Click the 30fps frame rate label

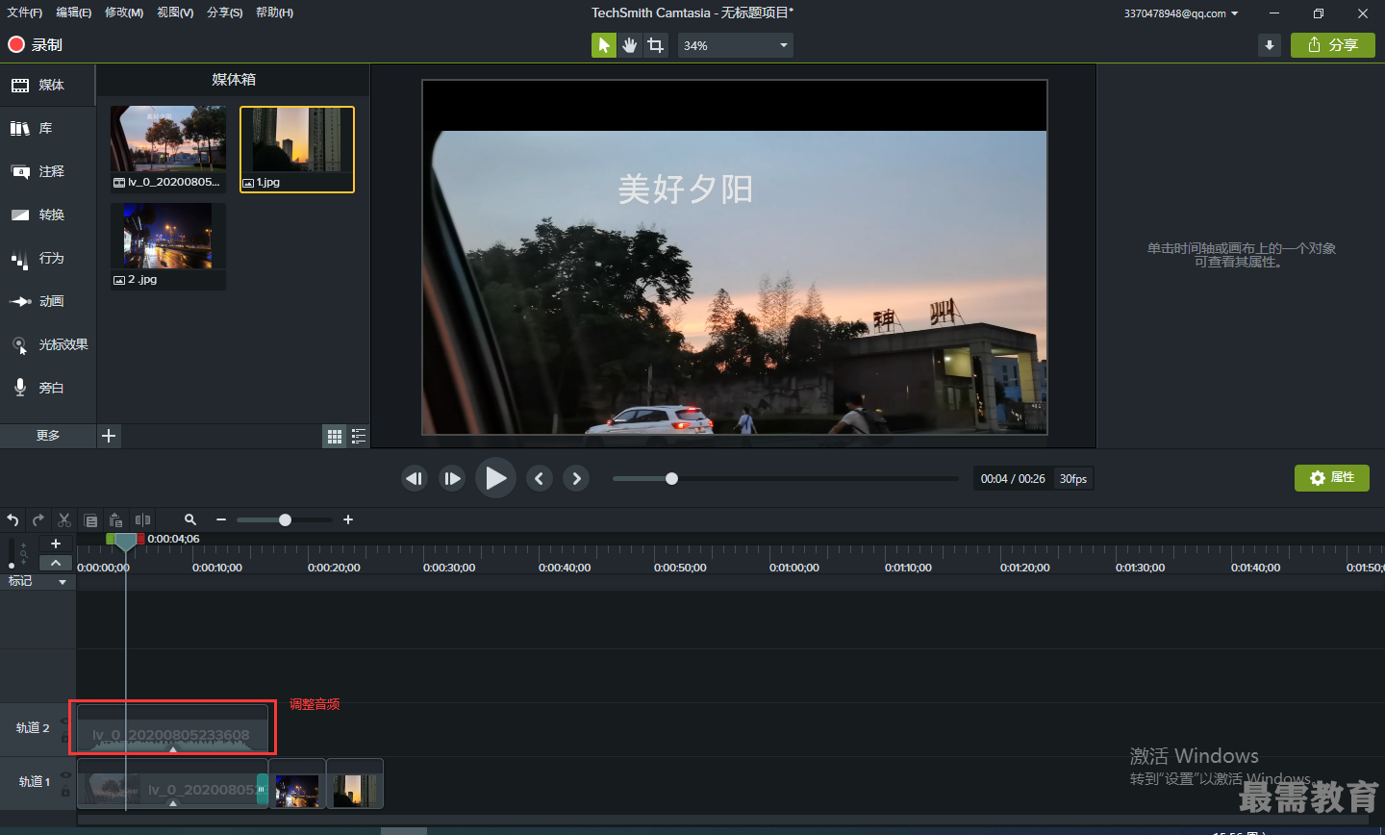[x=1073, y=478]
